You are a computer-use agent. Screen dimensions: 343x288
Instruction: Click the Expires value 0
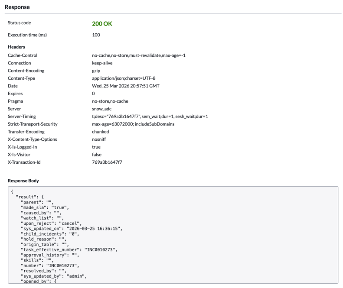tap(93, 94)
